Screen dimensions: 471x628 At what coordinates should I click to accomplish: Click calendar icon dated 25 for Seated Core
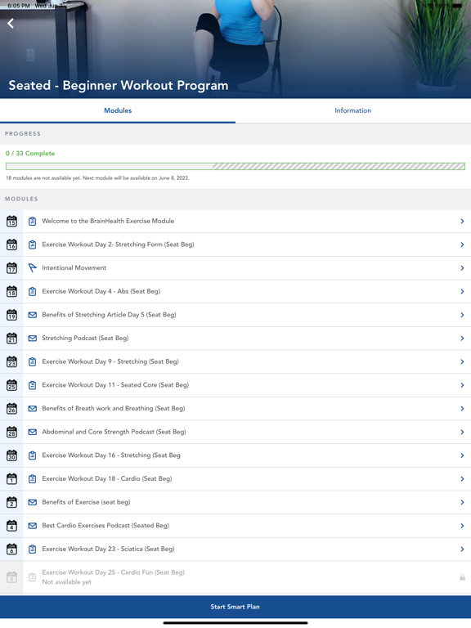11,385
